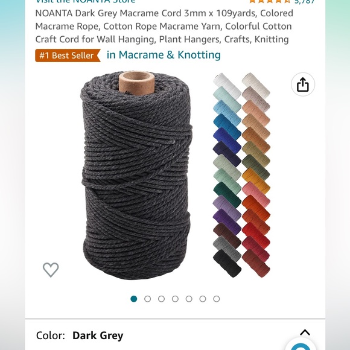This screenshot has width=350, height=350.
Task: Tap the multicolor cord spools image
Action: (241, 175)
